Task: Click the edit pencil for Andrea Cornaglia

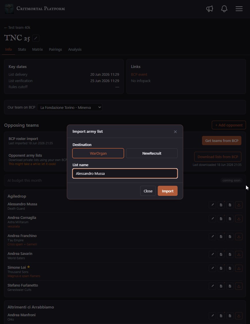Action: (212, 218)
